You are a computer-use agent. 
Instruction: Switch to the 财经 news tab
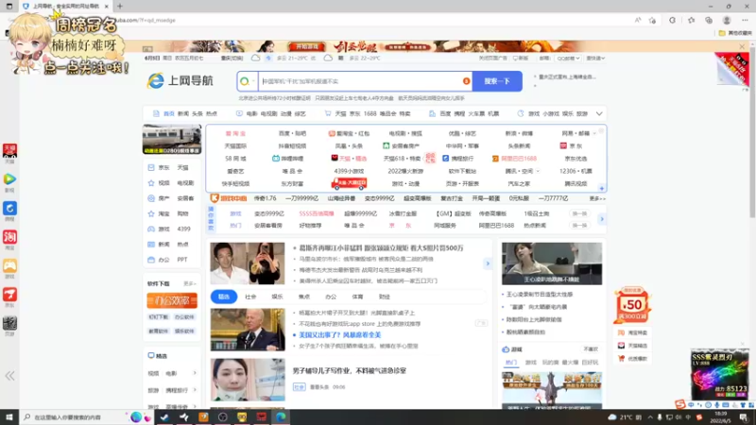point(385,297)
